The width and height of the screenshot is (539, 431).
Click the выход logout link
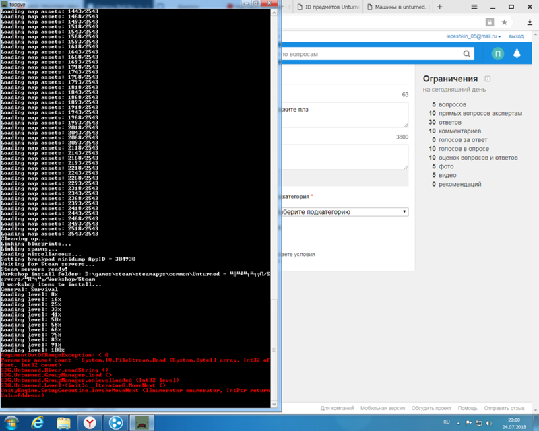pos(516,36)
